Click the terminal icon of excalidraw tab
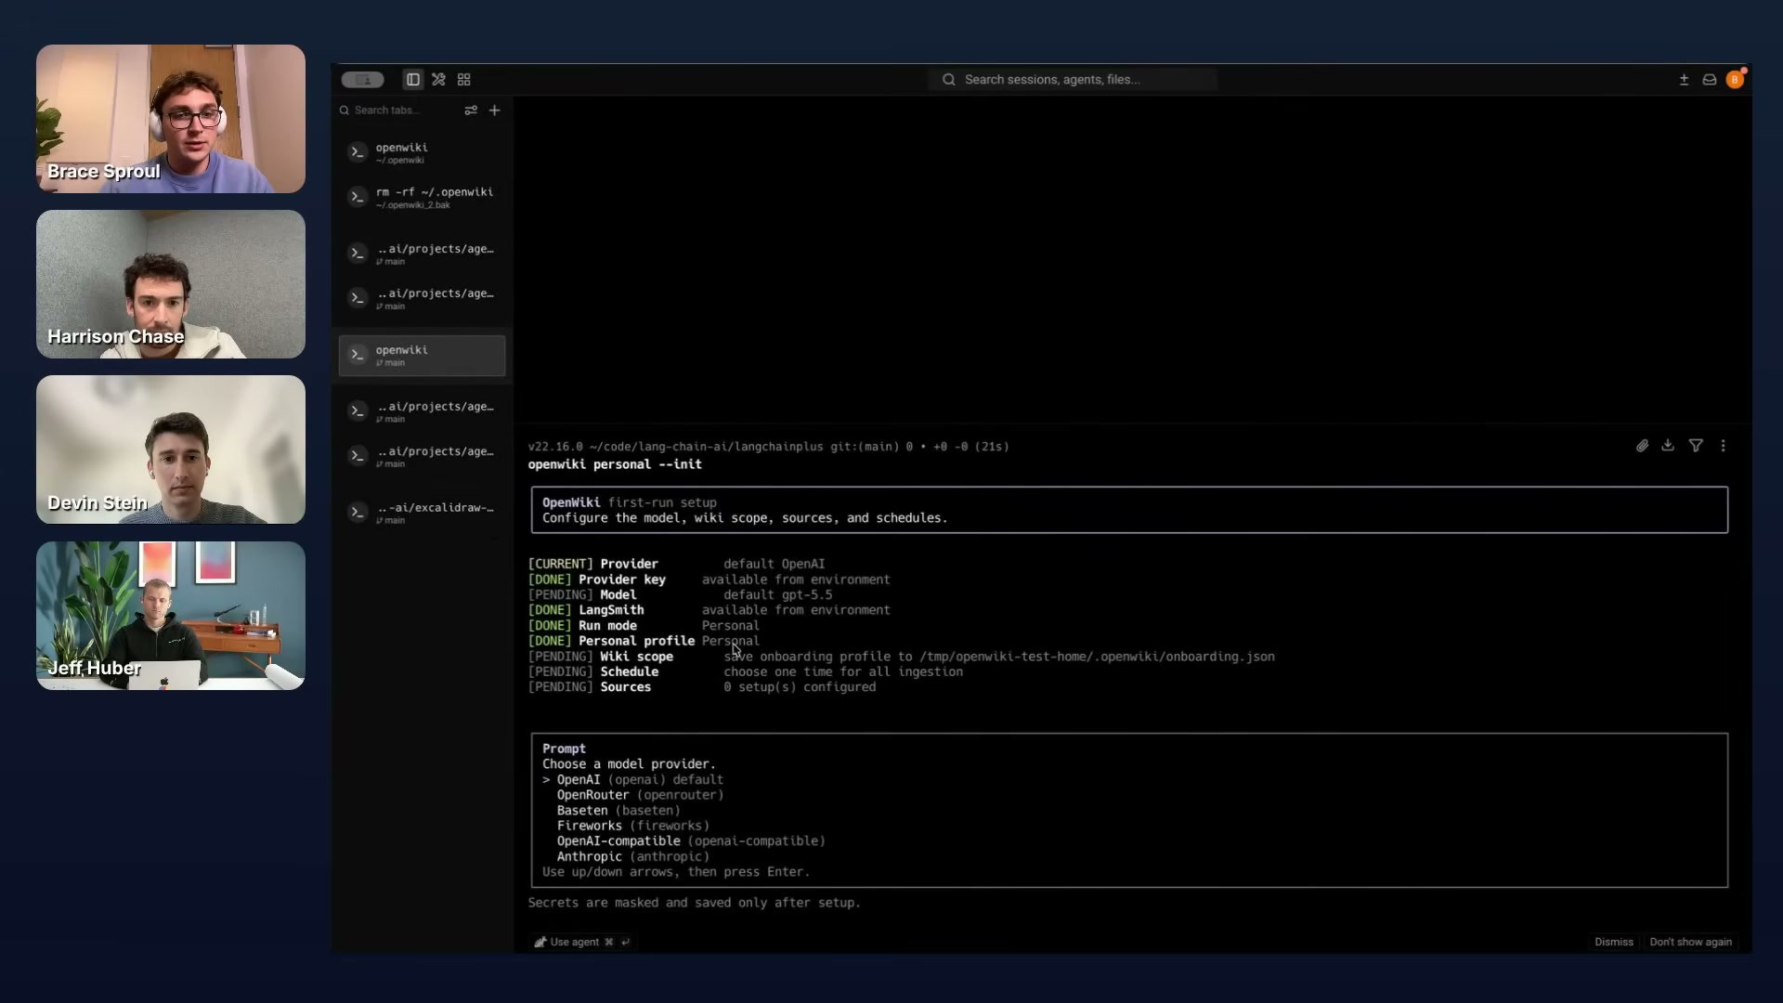1783x1003 pixels. point(358,513)
